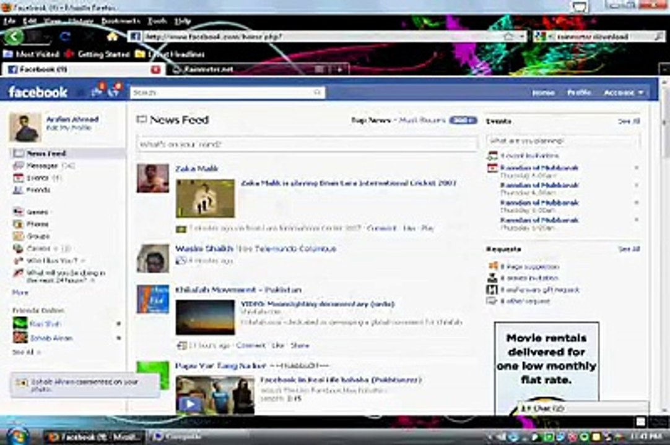Expand More in the left sidebar
670x445 pixels.
[20, 293]
